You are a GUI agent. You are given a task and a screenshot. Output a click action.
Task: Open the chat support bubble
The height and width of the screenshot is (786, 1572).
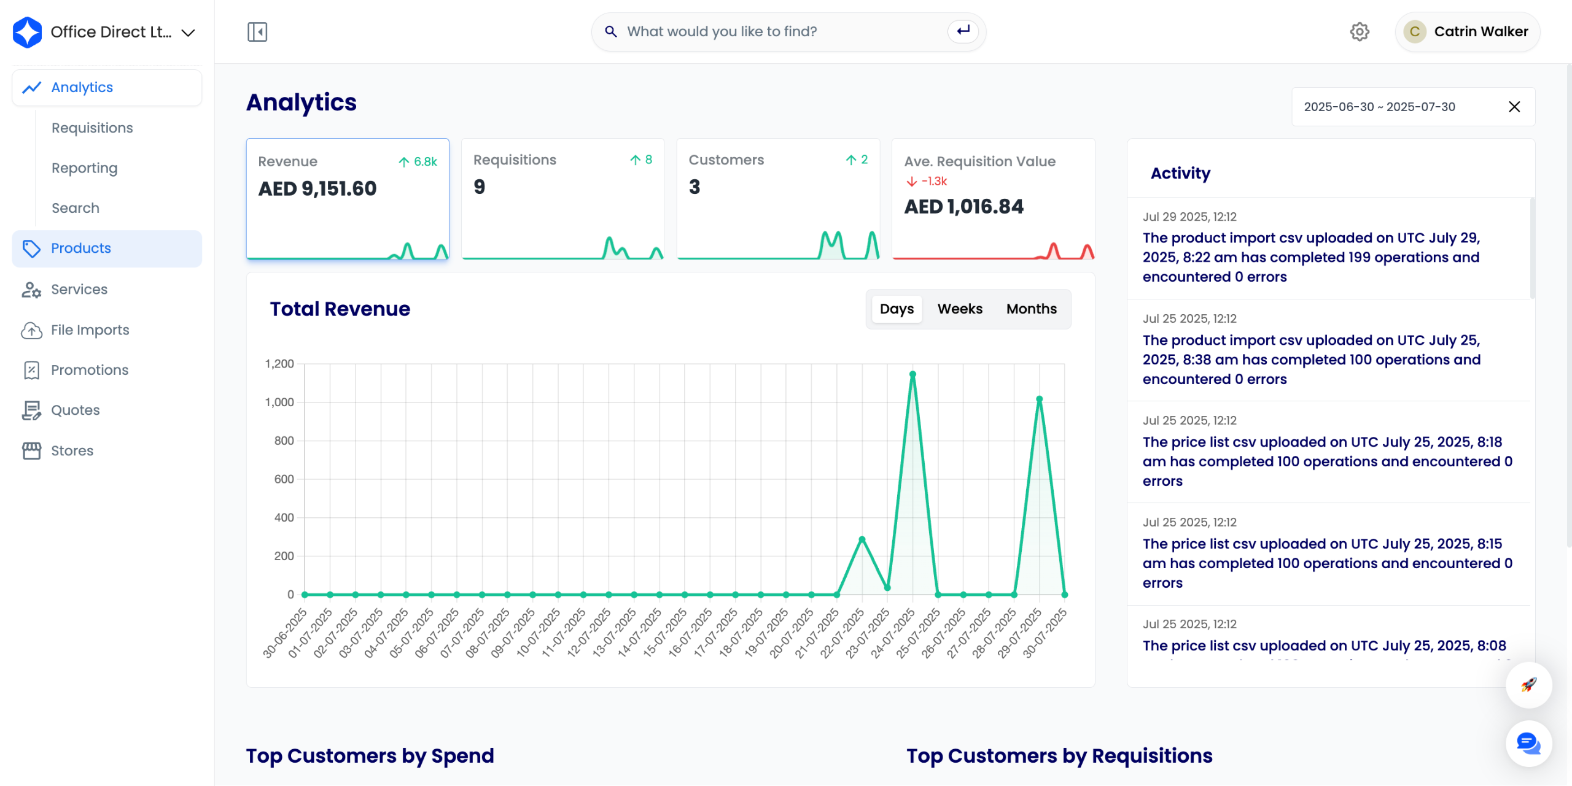point(1528,744)
